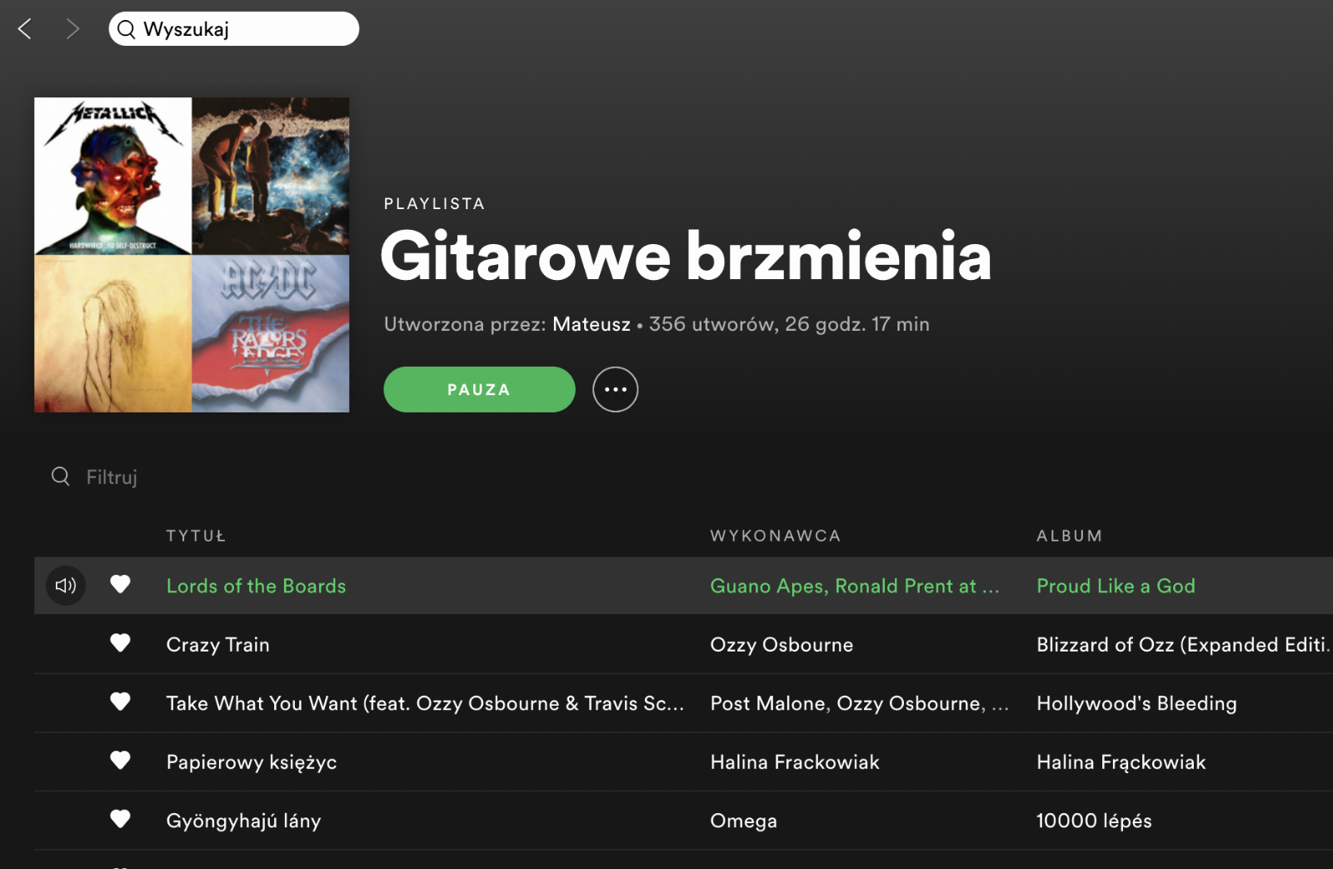Viewport: 1333px width, 869px height.
Task: Click the filter magnifier icon
Action: point(61,476)
